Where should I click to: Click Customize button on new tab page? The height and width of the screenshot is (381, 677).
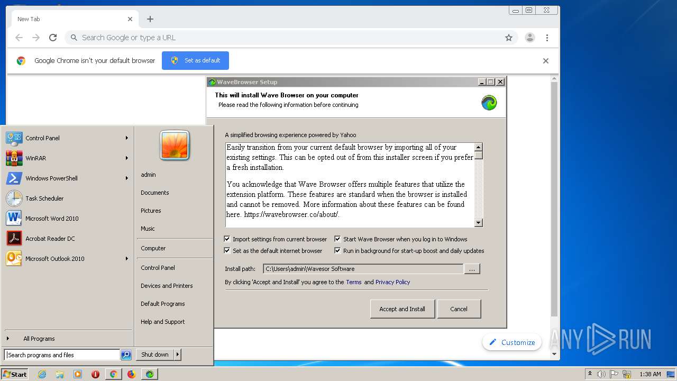pyautogui.click(x=511, y=342)
